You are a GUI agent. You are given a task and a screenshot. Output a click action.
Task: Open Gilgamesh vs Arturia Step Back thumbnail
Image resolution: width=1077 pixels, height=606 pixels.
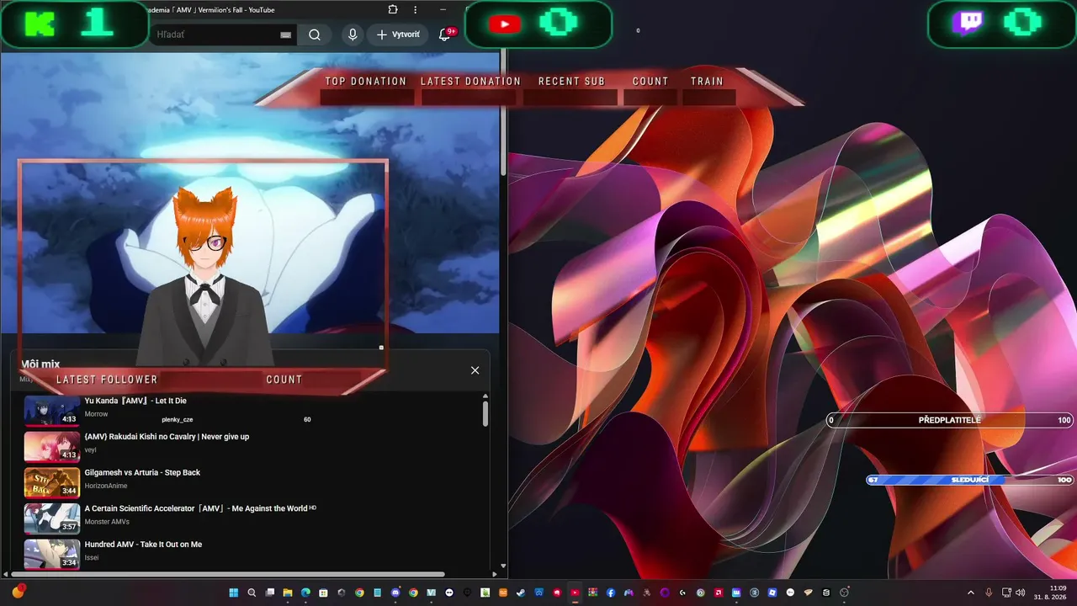52,482
